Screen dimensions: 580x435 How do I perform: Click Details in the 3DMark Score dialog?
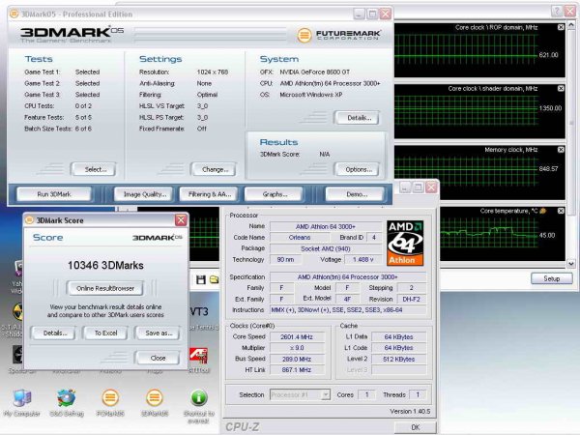click(55, 333)
